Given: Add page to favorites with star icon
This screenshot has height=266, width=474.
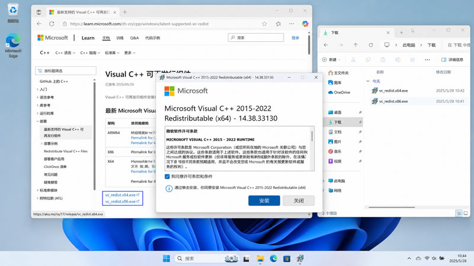Looking at the screenshot, I should [x=264, y=24].
